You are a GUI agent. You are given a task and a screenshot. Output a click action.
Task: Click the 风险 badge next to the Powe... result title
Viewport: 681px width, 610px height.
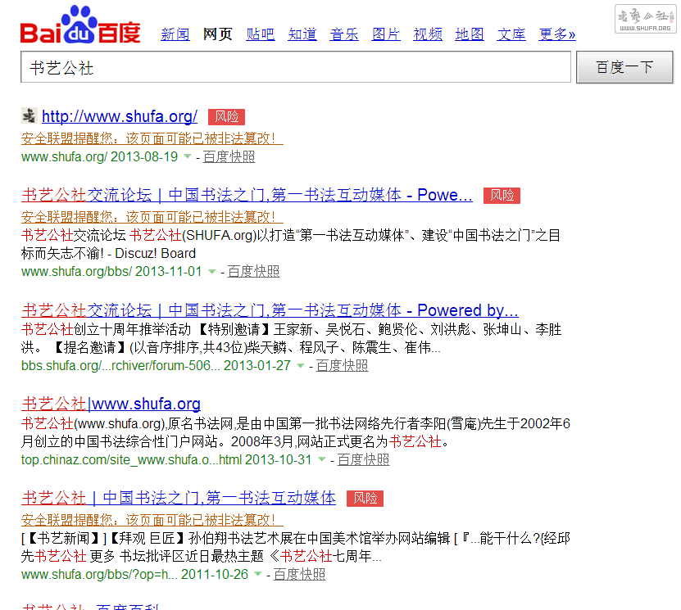point(502,195)
